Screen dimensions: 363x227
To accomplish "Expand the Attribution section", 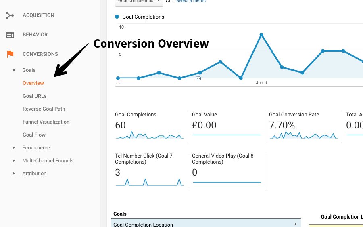I will [14, 174].
